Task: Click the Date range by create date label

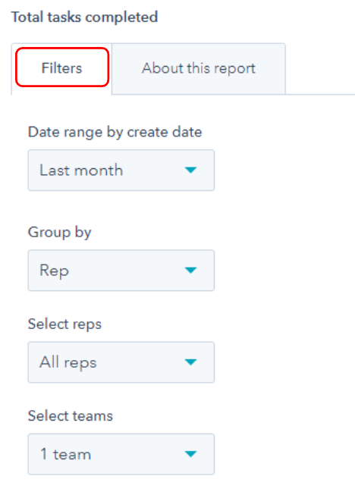Action: [x=115, y=132]
